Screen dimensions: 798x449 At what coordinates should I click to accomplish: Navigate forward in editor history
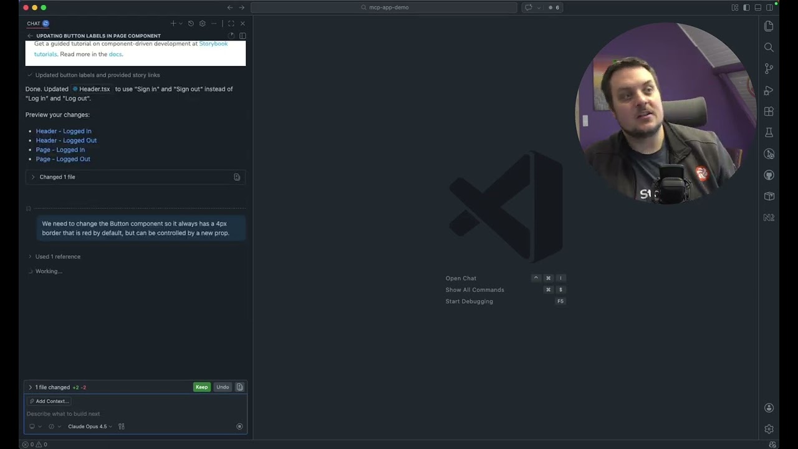pos(242,7)
